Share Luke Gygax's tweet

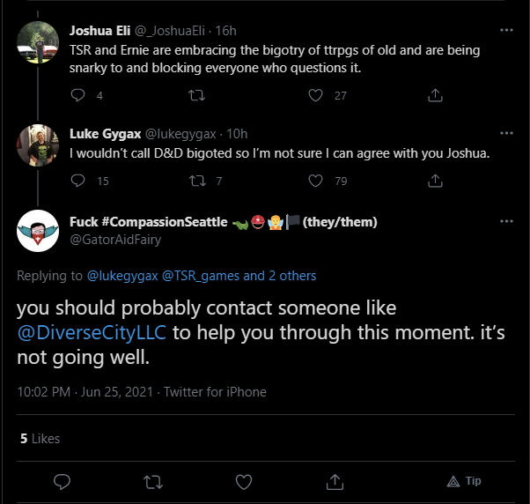pyautogui.click(x=435, y=181)
